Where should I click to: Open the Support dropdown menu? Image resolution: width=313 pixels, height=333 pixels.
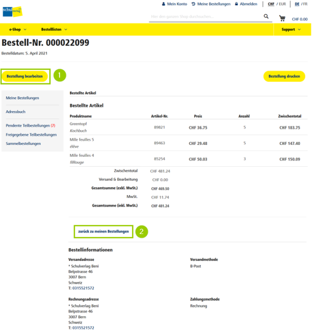point(291,30)
